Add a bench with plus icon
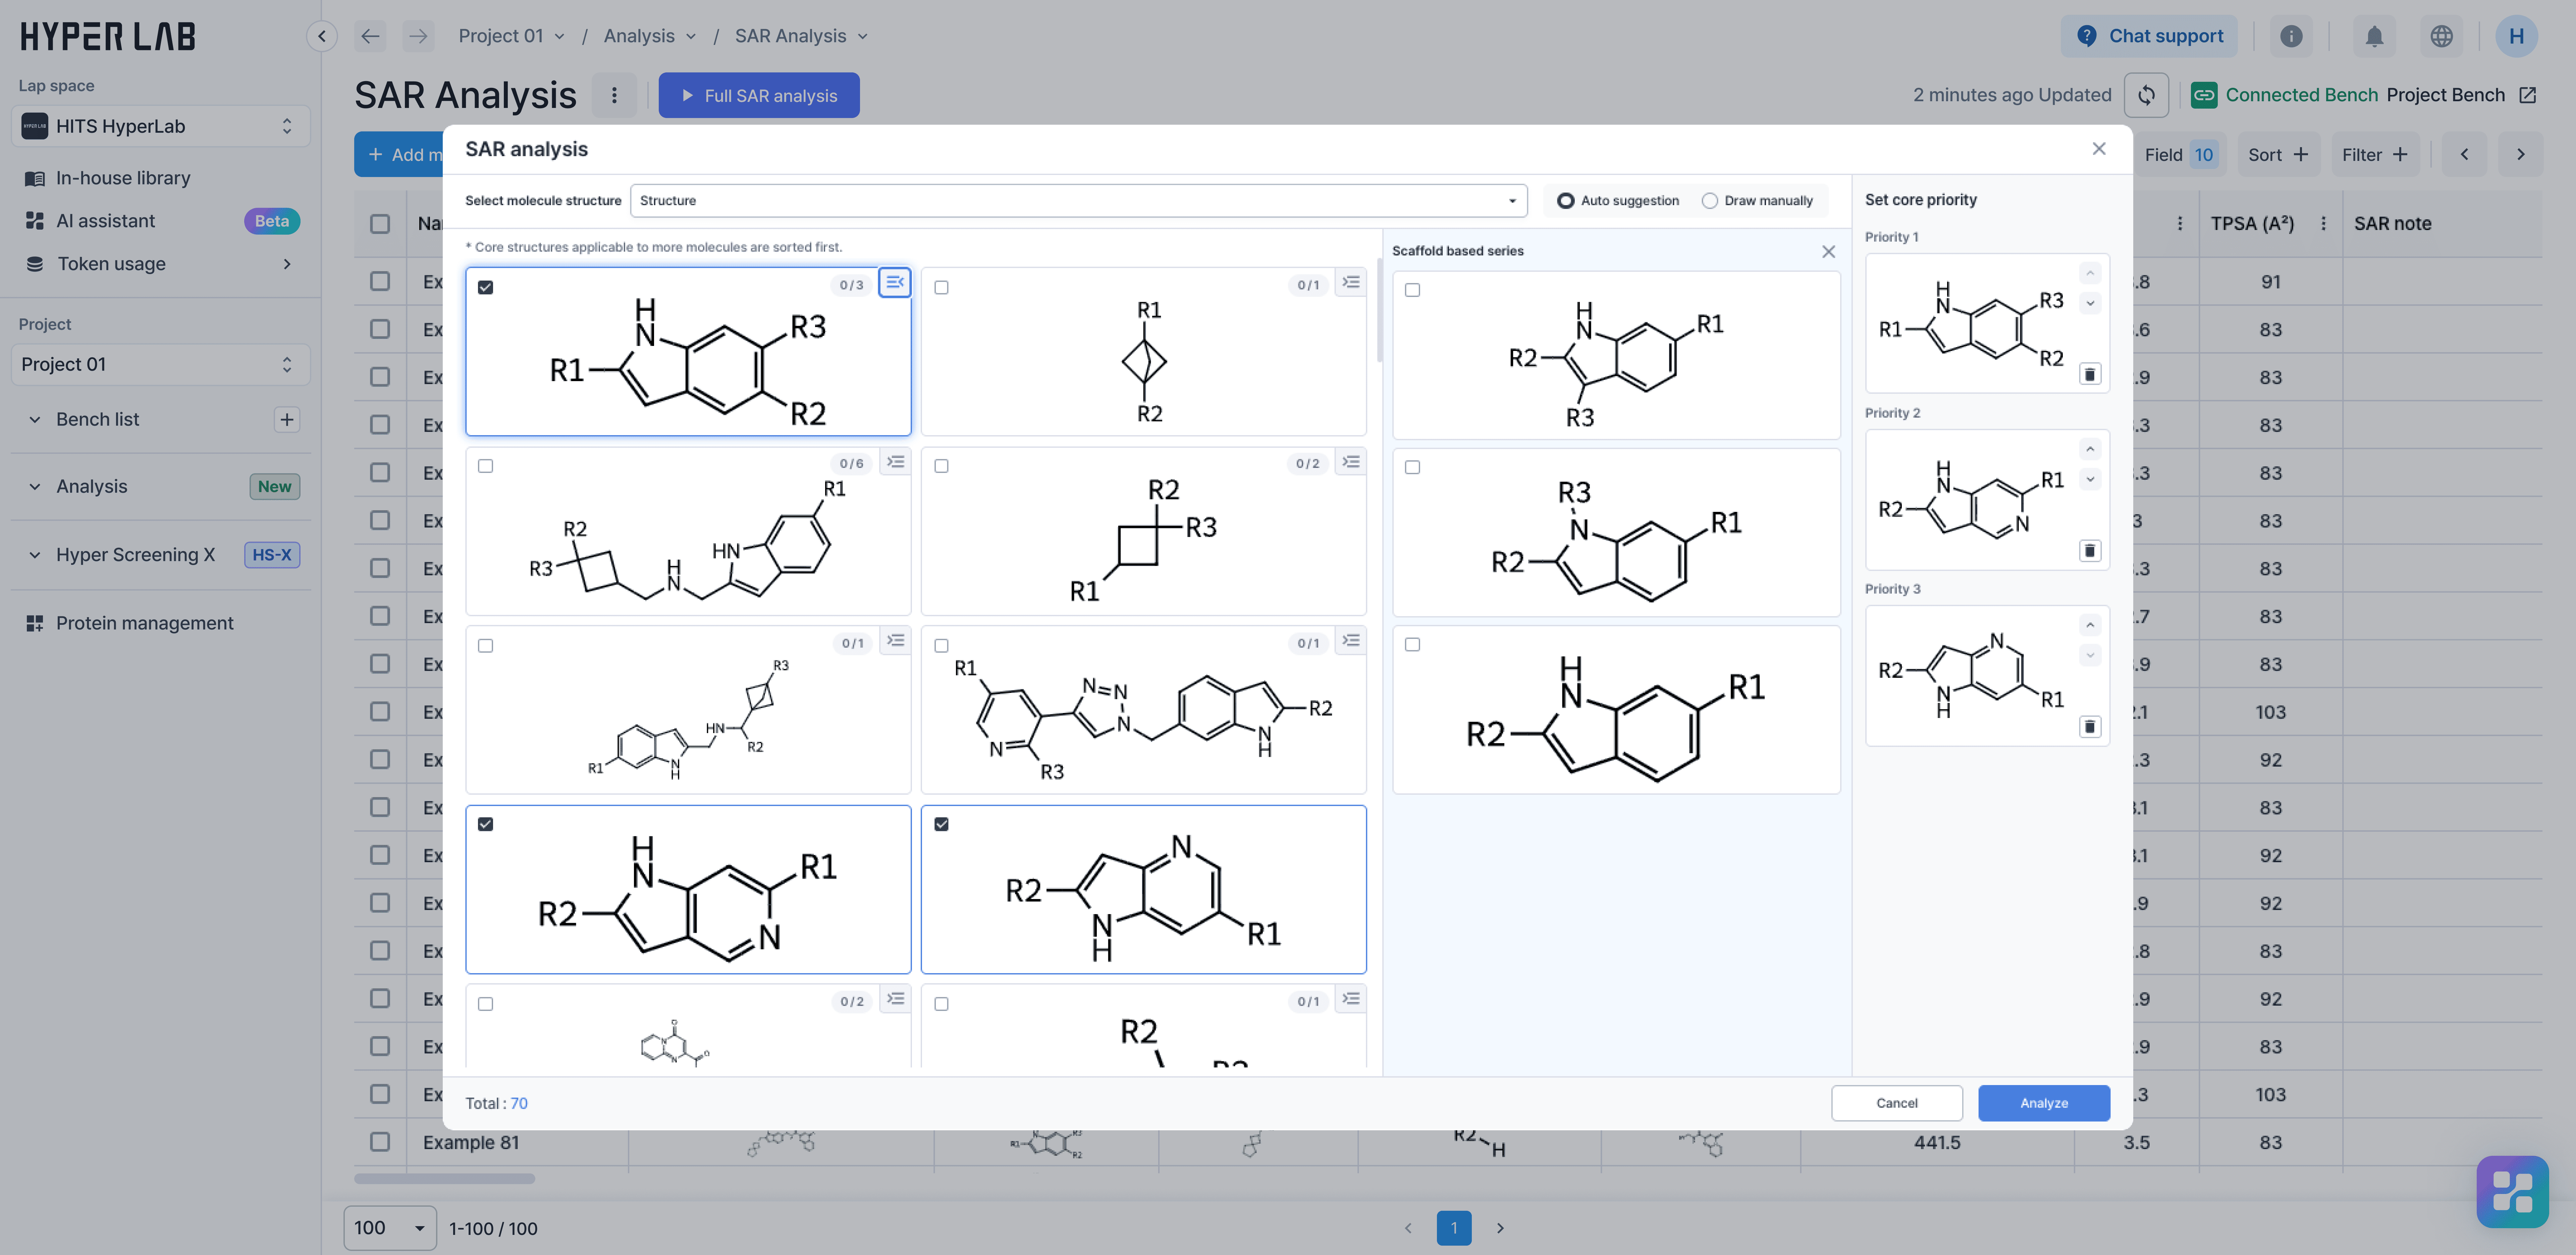Image resolution: width=2576 pixels, height=1255 pixels. 287,420
